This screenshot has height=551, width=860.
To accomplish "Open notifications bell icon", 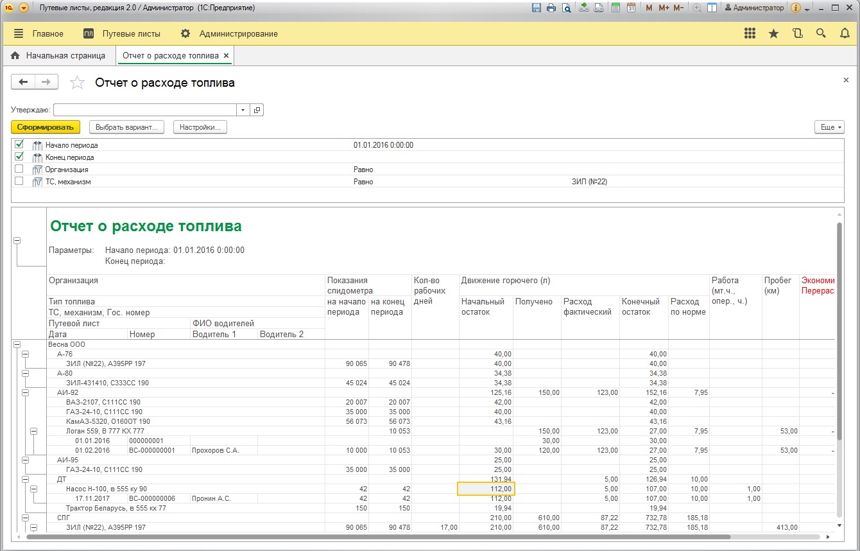I will [845, 33].
